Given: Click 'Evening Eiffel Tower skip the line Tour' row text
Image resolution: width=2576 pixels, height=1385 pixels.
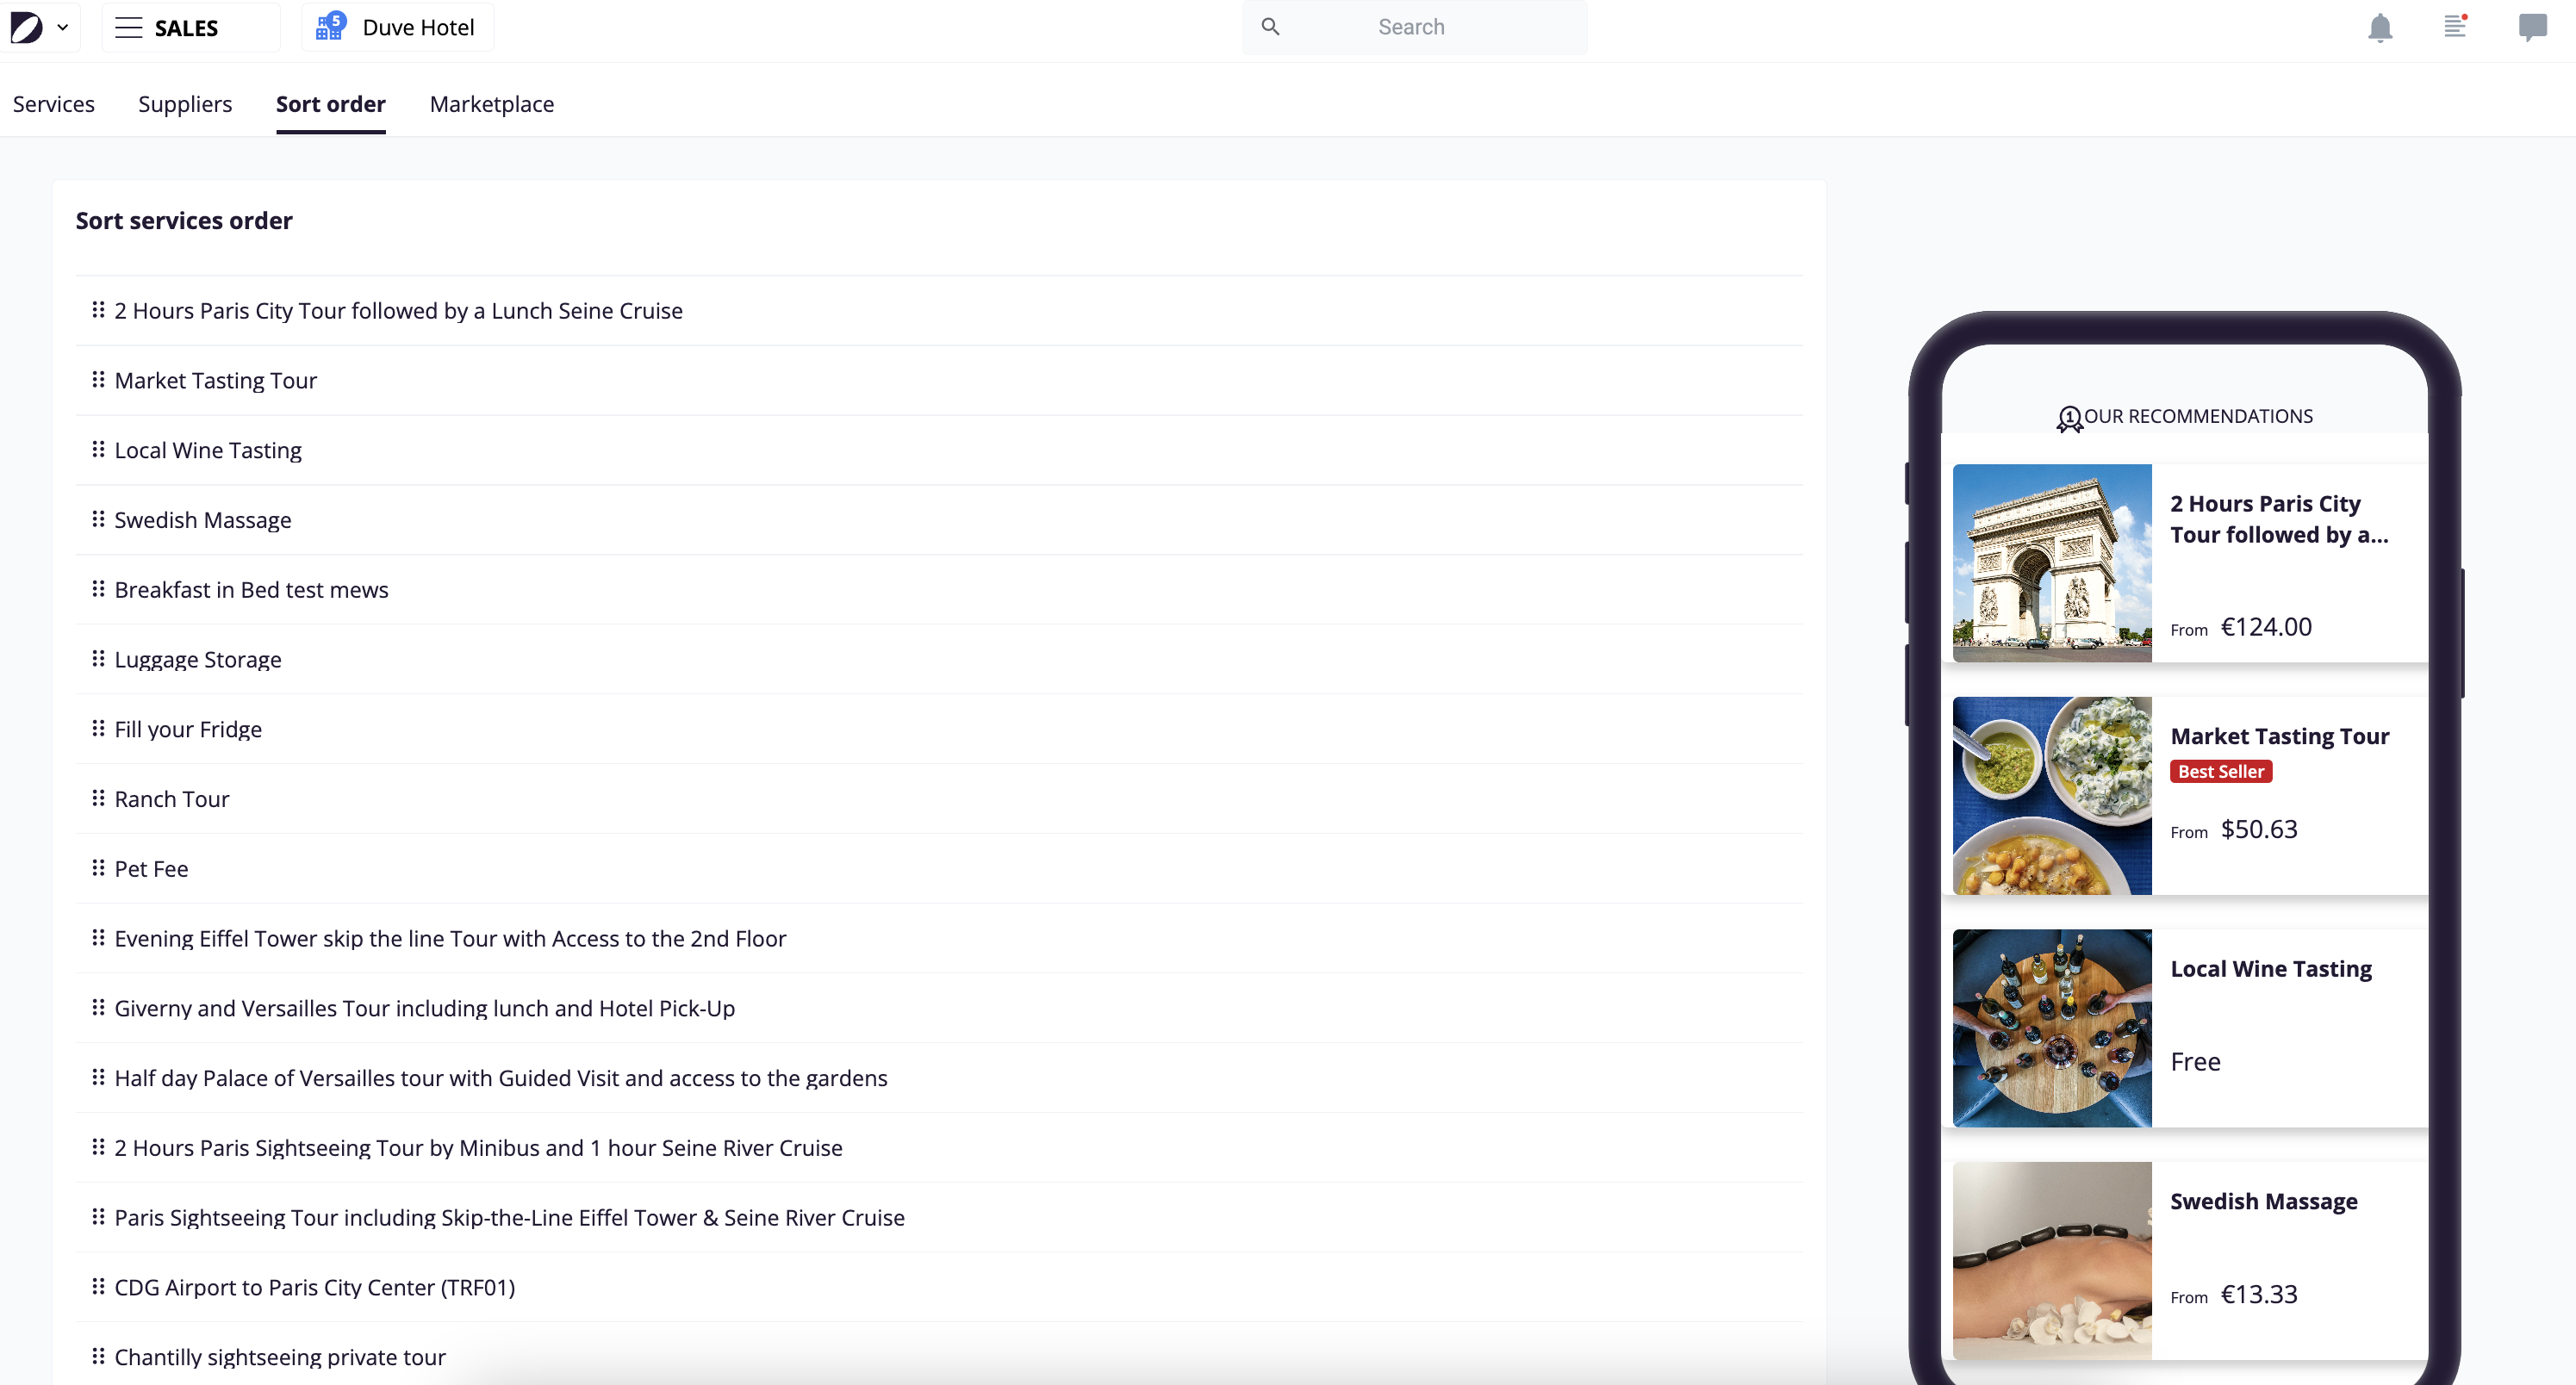Looking at the screenshot, I should click(x=450, y=939).
